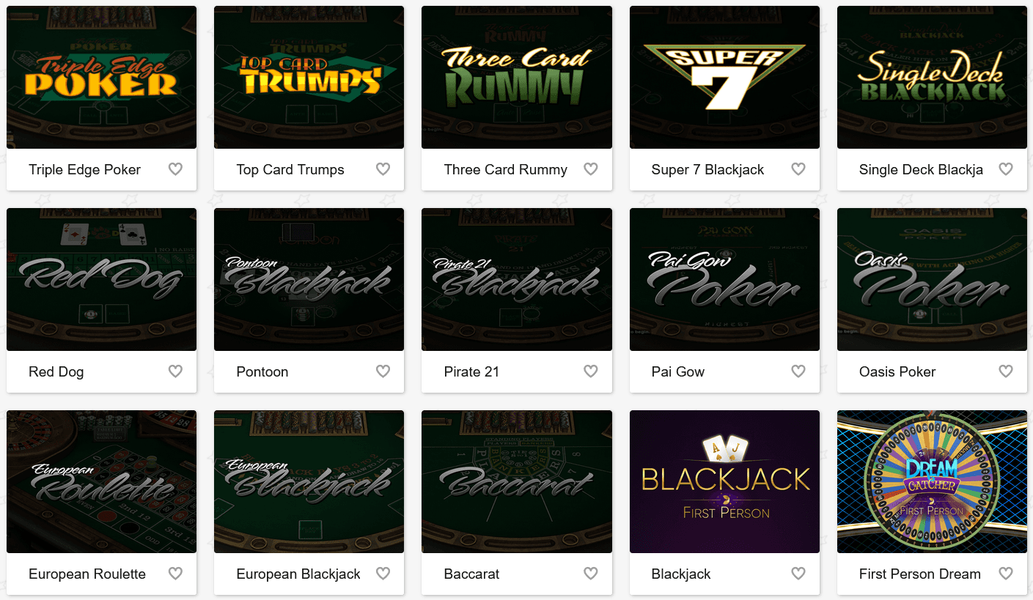Launch Three Card Rummy game image
Viewport: 1033px width, 600px height.
coord(517,77)
